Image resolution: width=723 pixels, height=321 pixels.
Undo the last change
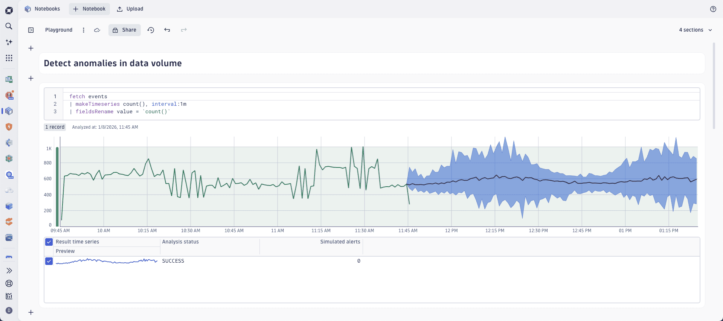point(167,30)
